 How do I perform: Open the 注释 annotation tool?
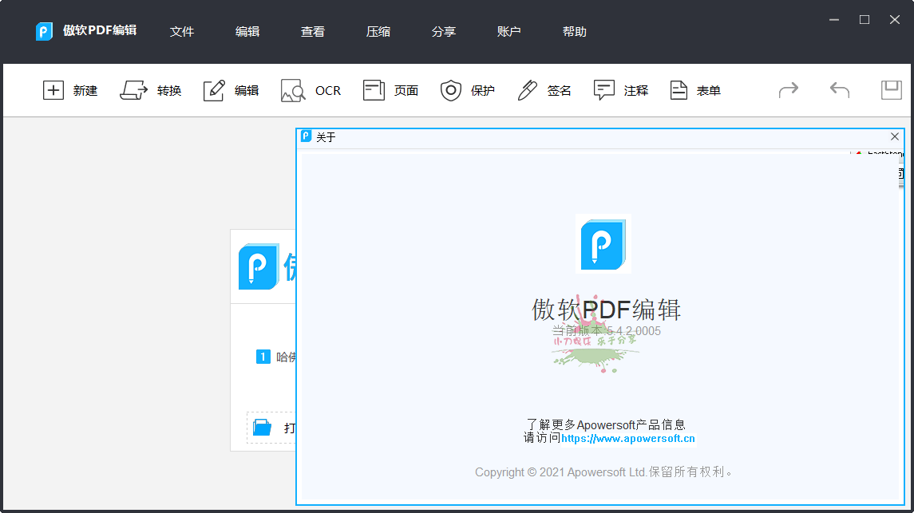click(x=621, y=90)
